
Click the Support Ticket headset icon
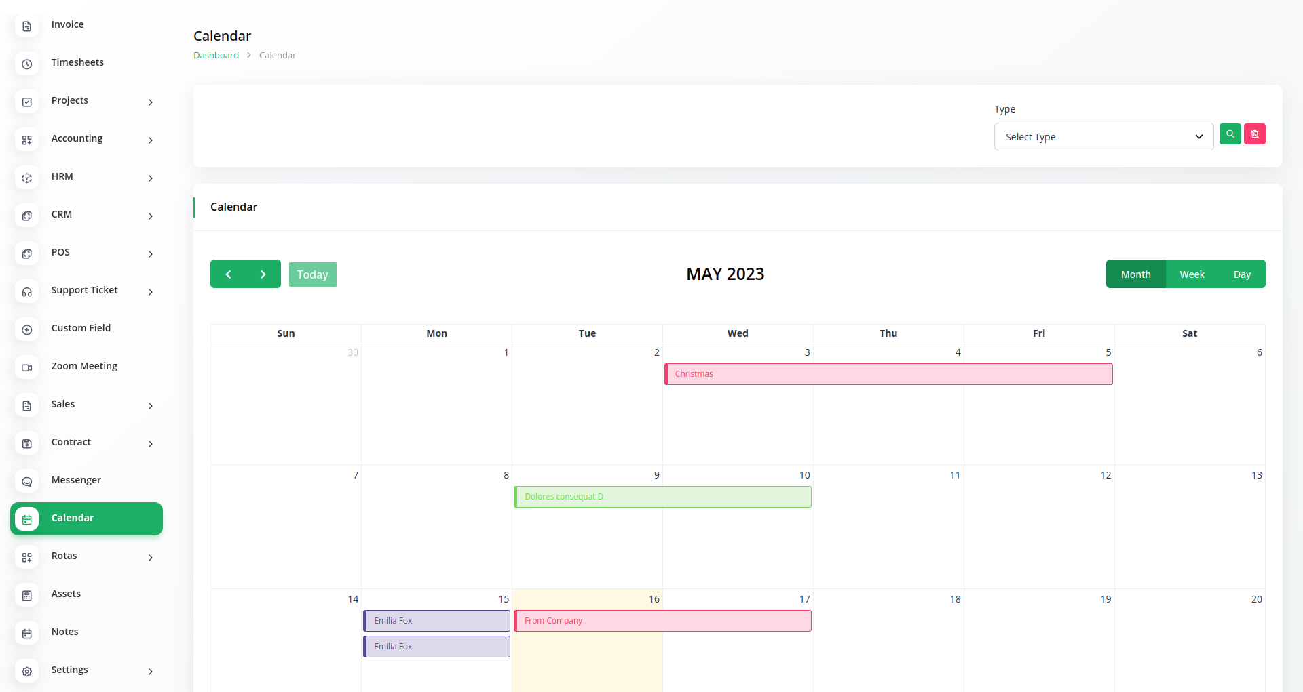[27, 291]
